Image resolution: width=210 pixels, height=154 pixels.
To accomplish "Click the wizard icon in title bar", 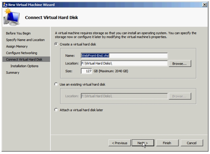I will (5, 5).
